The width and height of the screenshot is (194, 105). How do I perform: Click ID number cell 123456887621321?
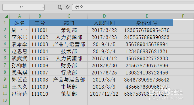coord(147,51)
